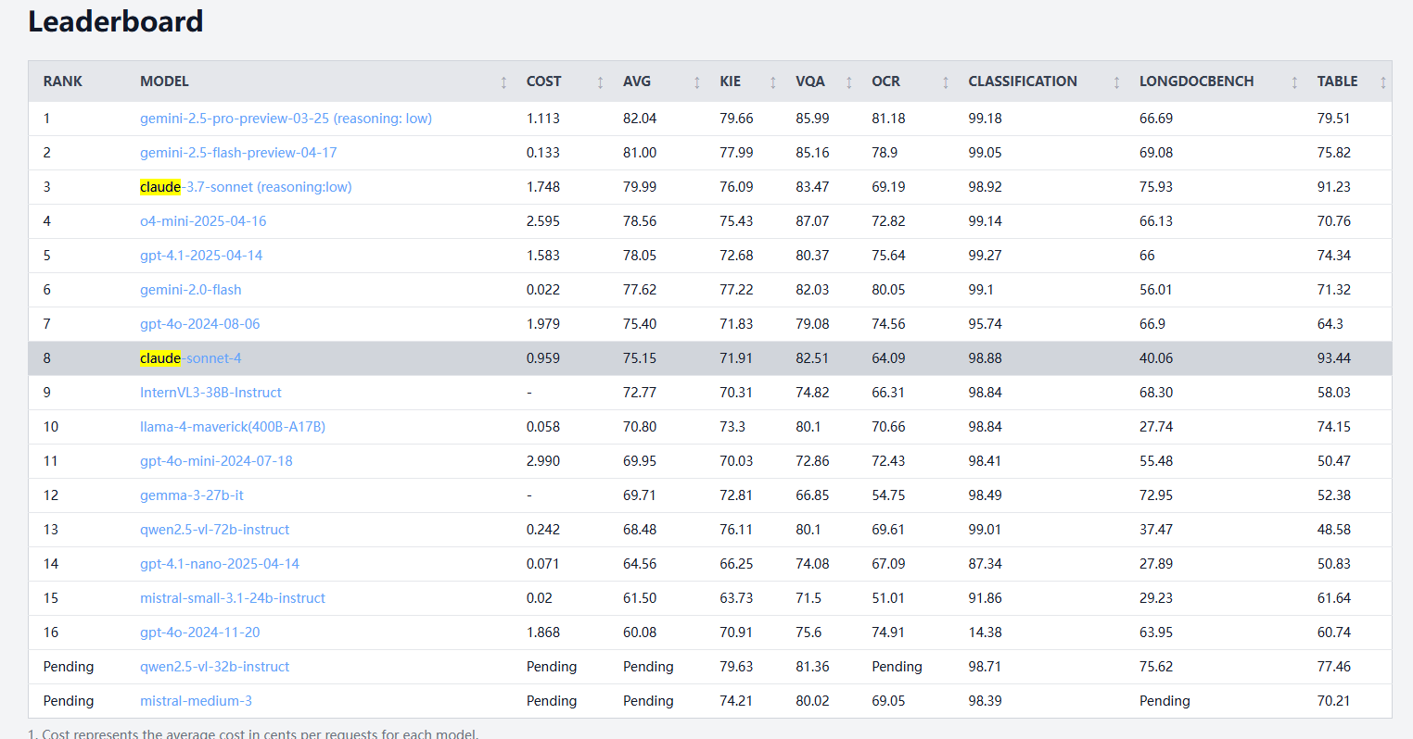Click the VQA header label
The height and width of the screenshot is (739, 1413).
810,81
